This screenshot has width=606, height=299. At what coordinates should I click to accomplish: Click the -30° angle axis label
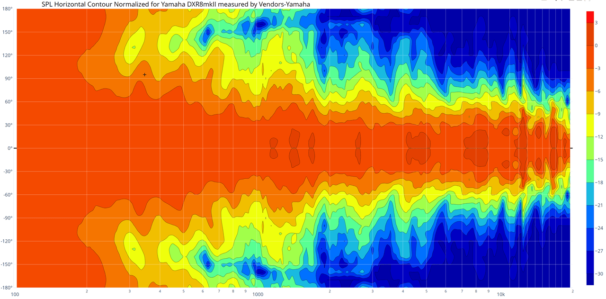click(x=9, y=172)
